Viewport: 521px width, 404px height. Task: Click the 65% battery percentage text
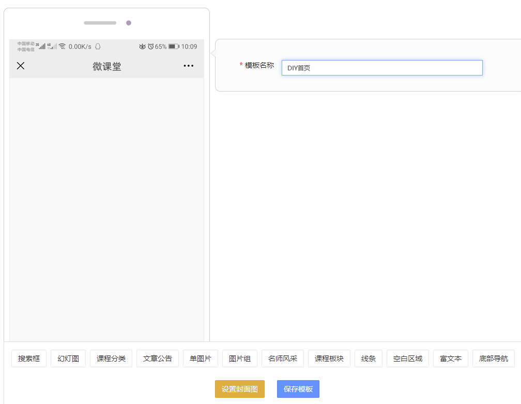coord(160,47)
